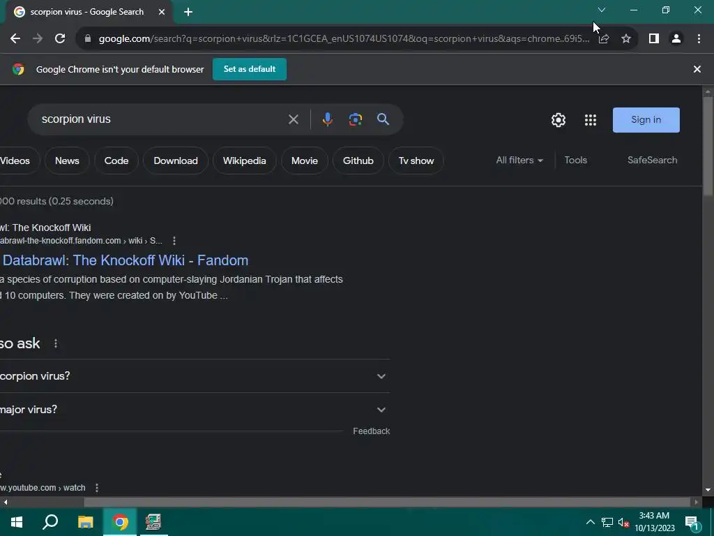This screenshot has width=714, height=536.
Task: Open Windows taskbar search
Action: click(x=50, y=522)
